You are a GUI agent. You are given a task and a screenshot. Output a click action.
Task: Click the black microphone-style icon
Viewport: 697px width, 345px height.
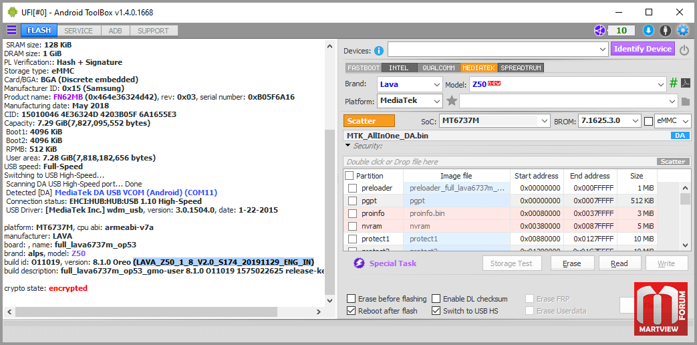666,30
